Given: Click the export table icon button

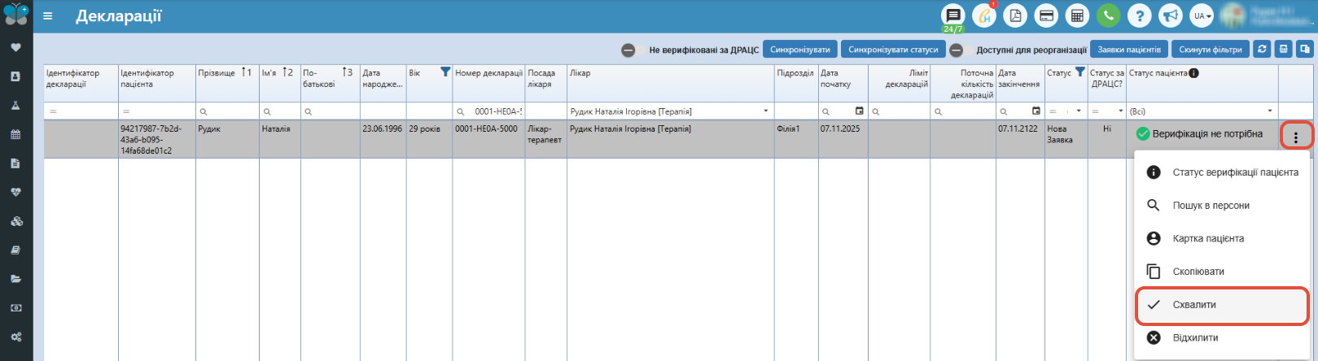Looking at the screenshot, I should 1283,50.
